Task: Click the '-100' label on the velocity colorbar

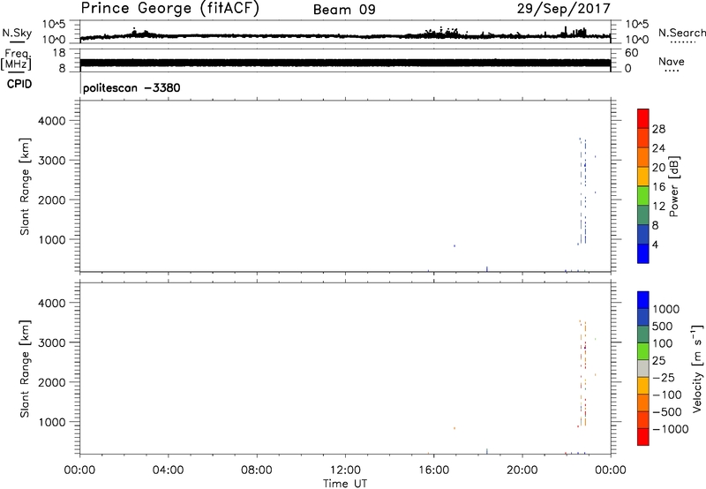Action: [x=667, y=395]
